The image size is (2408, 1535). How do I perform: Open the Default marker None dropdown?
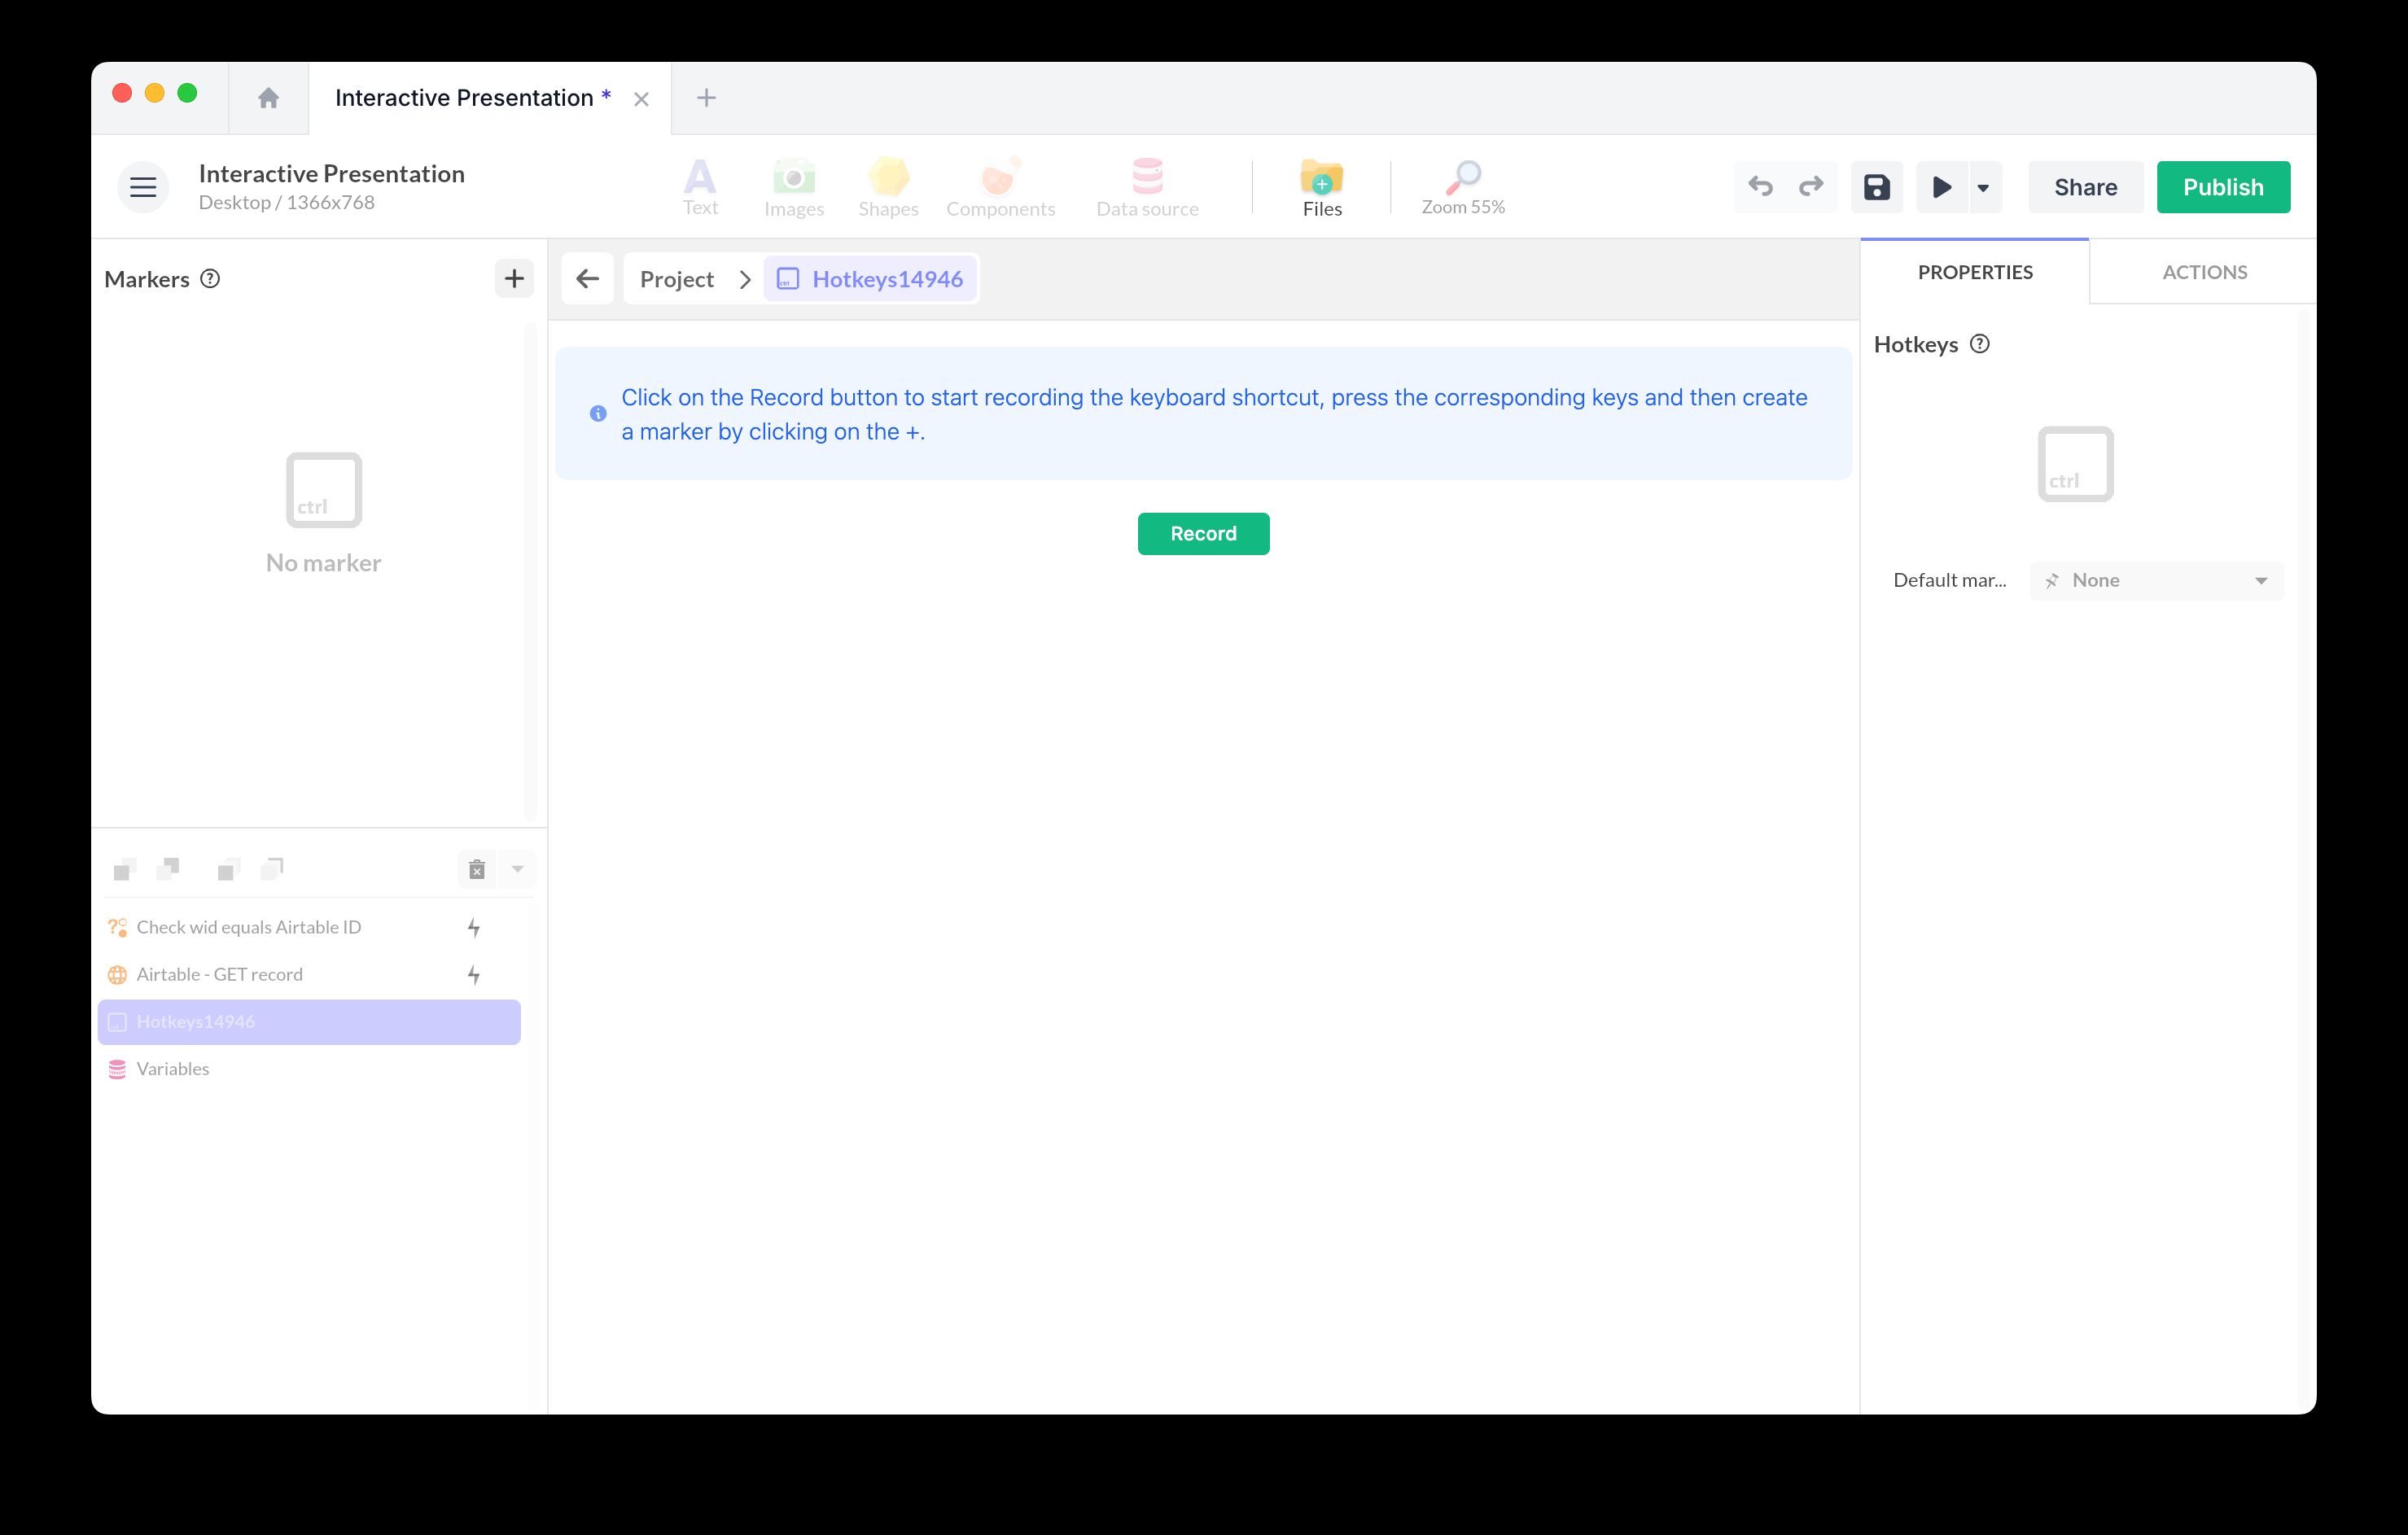click(x=2155, y=580)
